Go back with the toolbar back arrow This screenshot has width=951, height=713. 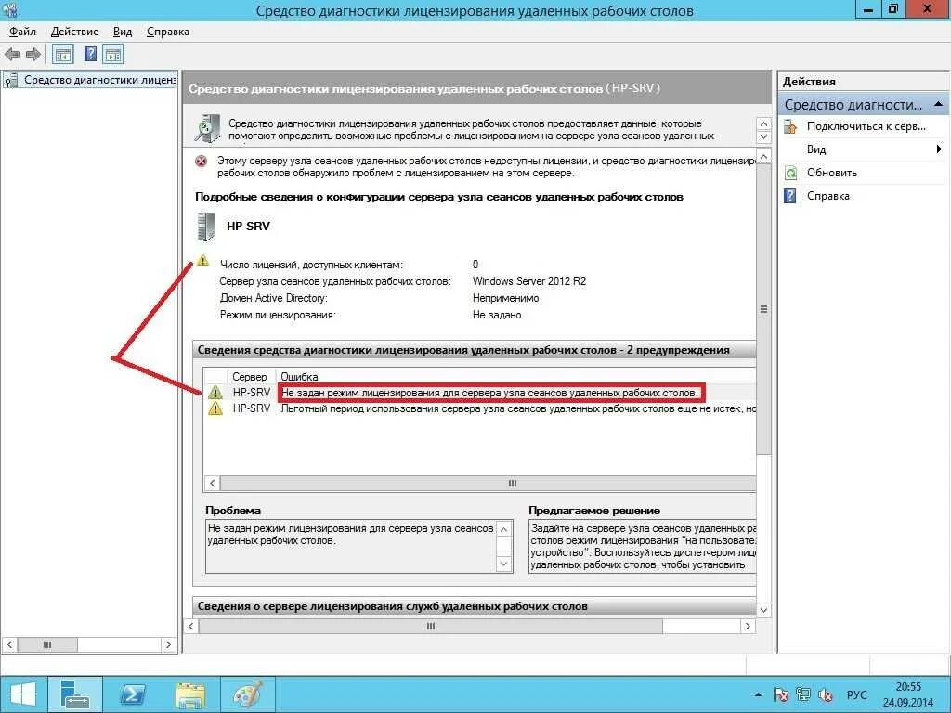pos(11,55)
